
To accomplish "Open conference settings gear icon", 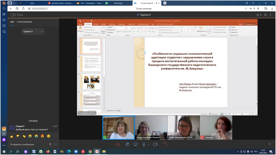I will pyautogui.click(x=265, y=15).
